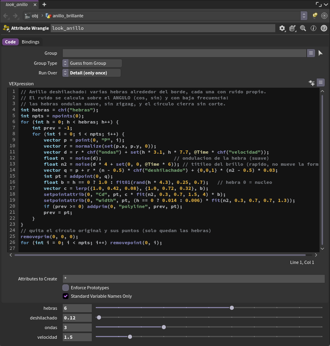Viewport: 330px width, 346px height.
Task: Expand the network path history dropdown
Action: (304, 16)
